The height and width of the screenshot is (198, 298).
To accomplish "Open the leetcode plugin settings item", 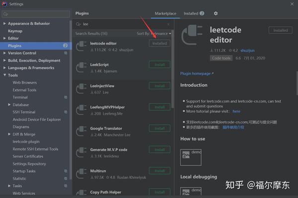I will 26,141.
